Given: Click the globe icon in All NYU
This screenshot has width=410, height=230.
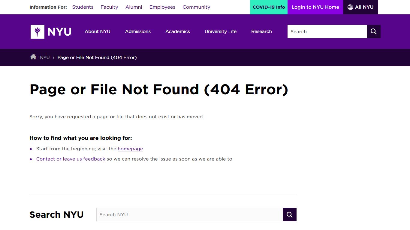Looking at the screenshot, I should 350,7.
